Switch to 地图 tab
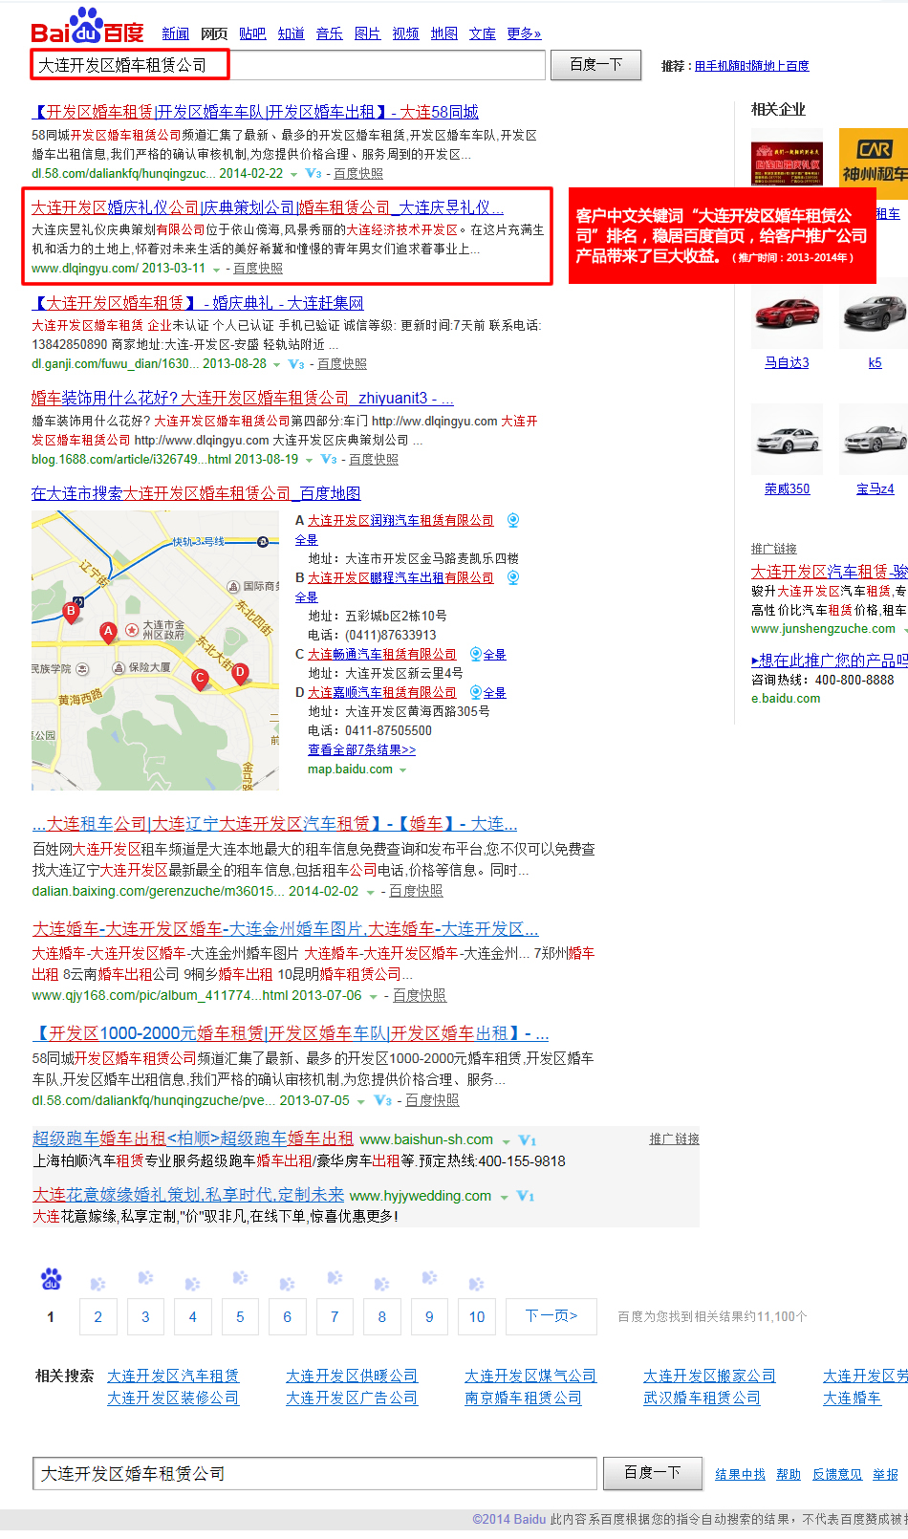908x1539 pixels. (x=443, y=33)
